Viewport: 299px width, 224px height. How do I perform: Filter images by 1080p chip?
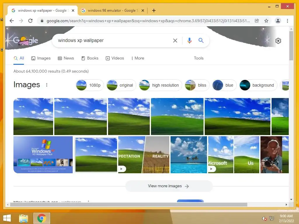(x=90, y=85)
